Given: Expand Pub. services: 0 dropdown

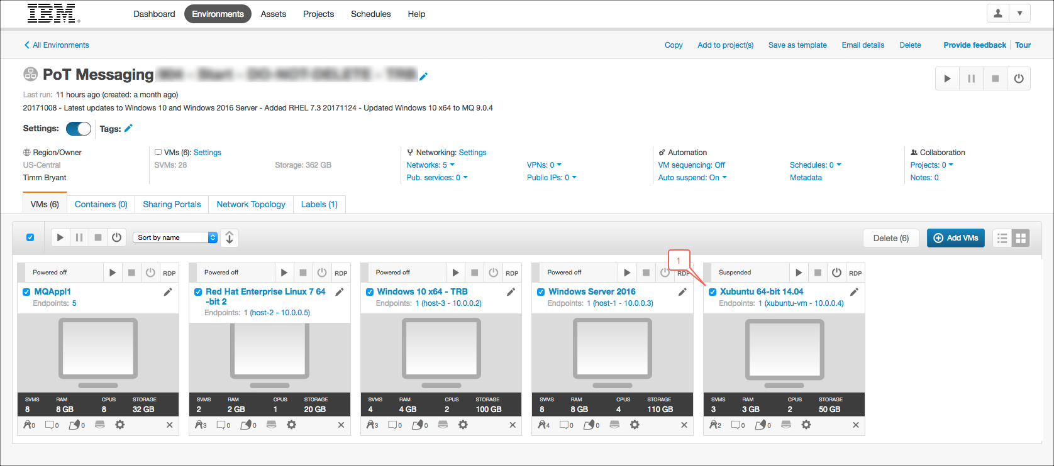Looking at the screenshot, I should click(x=437, y=178).
